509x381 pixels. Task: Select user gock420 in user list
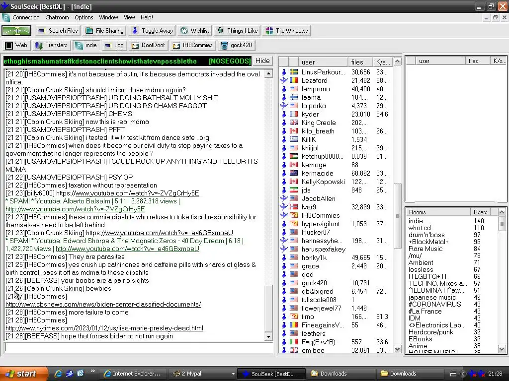314,283
